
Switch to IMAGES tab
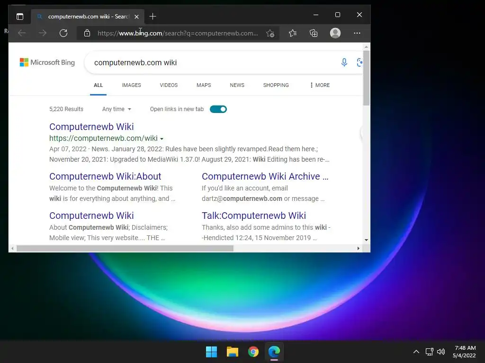pos(131,85)
